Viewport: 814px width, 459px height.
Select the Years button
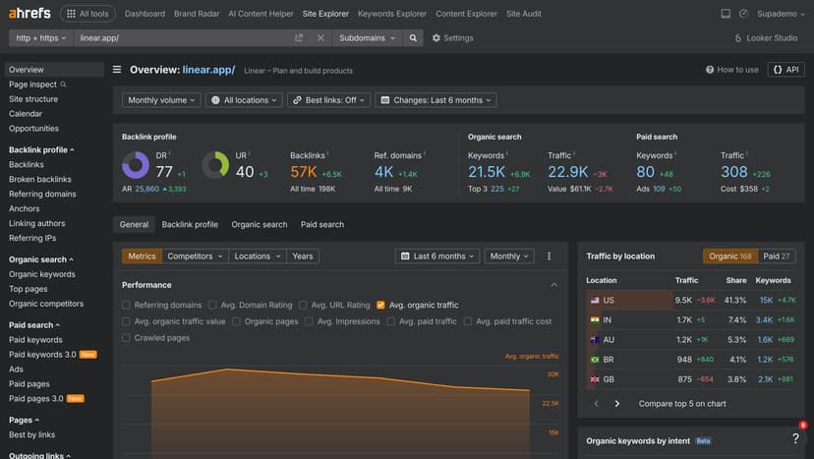(302, 256)
